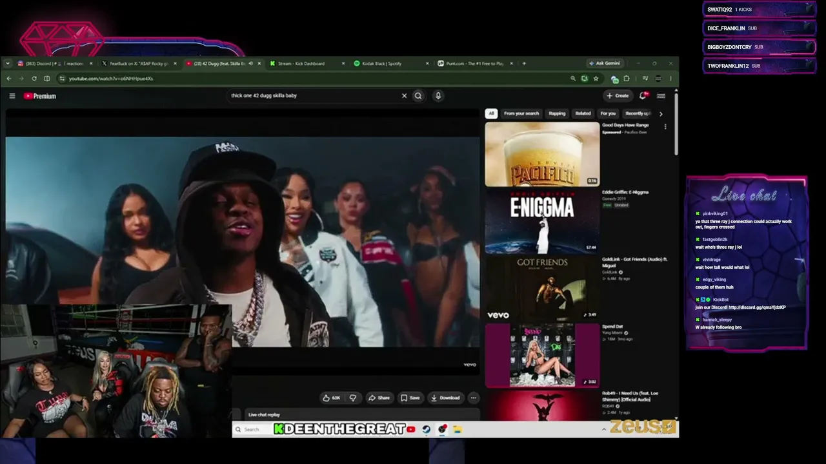Filter suggestions by For you chip

coord(608,113)
